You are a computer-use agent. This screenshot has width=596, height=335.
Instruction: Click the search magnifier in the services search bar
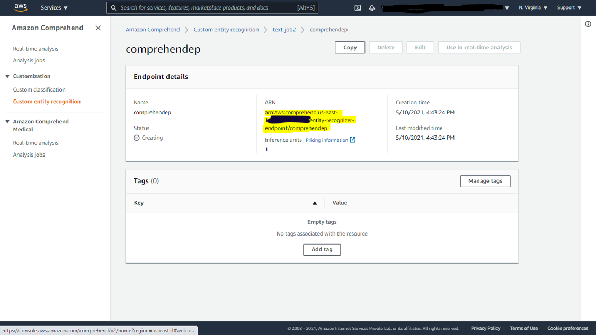(113, 7)
